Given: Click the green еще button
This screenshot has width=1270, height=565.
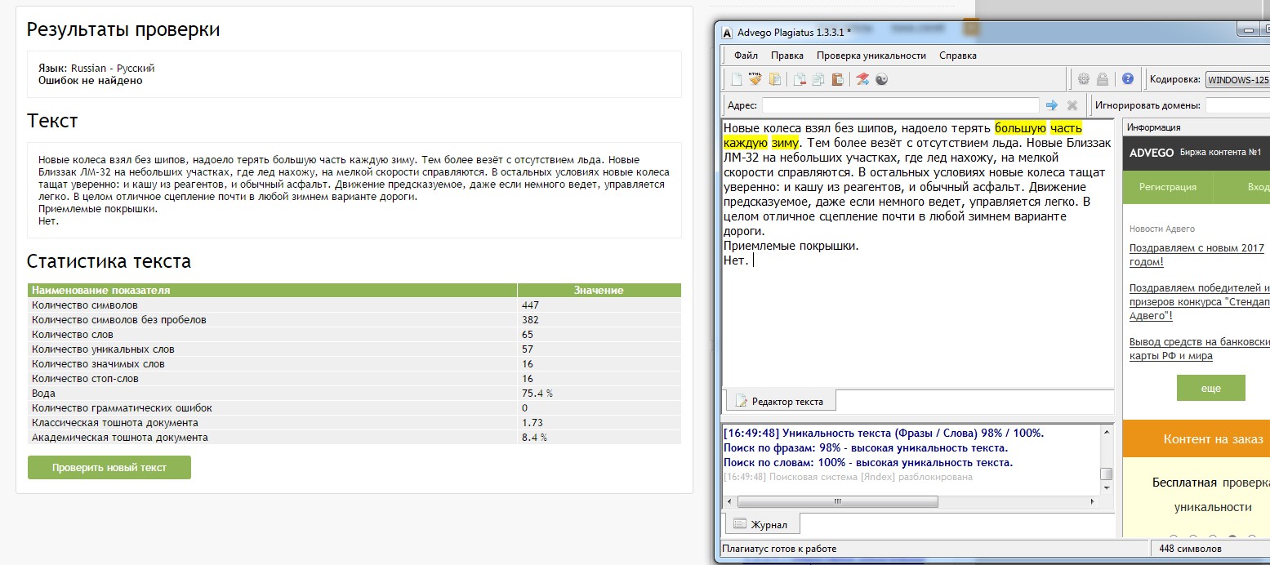Looking at the screenshot, I should [1210, 389].
